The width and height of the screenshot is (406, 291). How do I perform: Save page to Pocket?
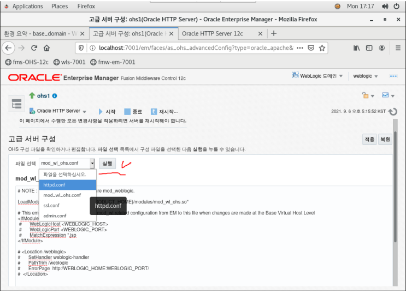[x=311, y=48]
